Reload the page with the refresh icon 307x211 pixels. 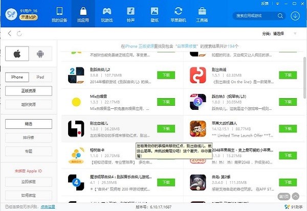[19, 33]
